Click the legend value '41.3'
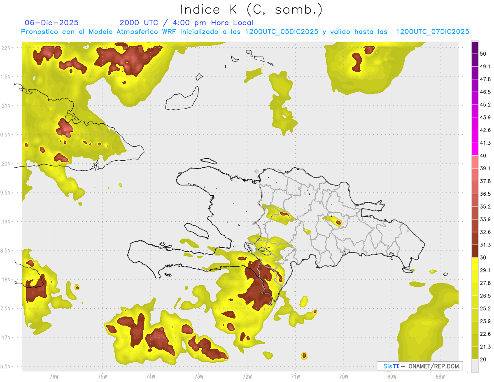 pos(485,143)
